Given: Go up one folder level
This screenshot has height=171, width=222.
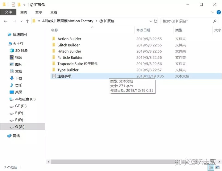Looking at the screenshot, I should (x=27, y=21).
